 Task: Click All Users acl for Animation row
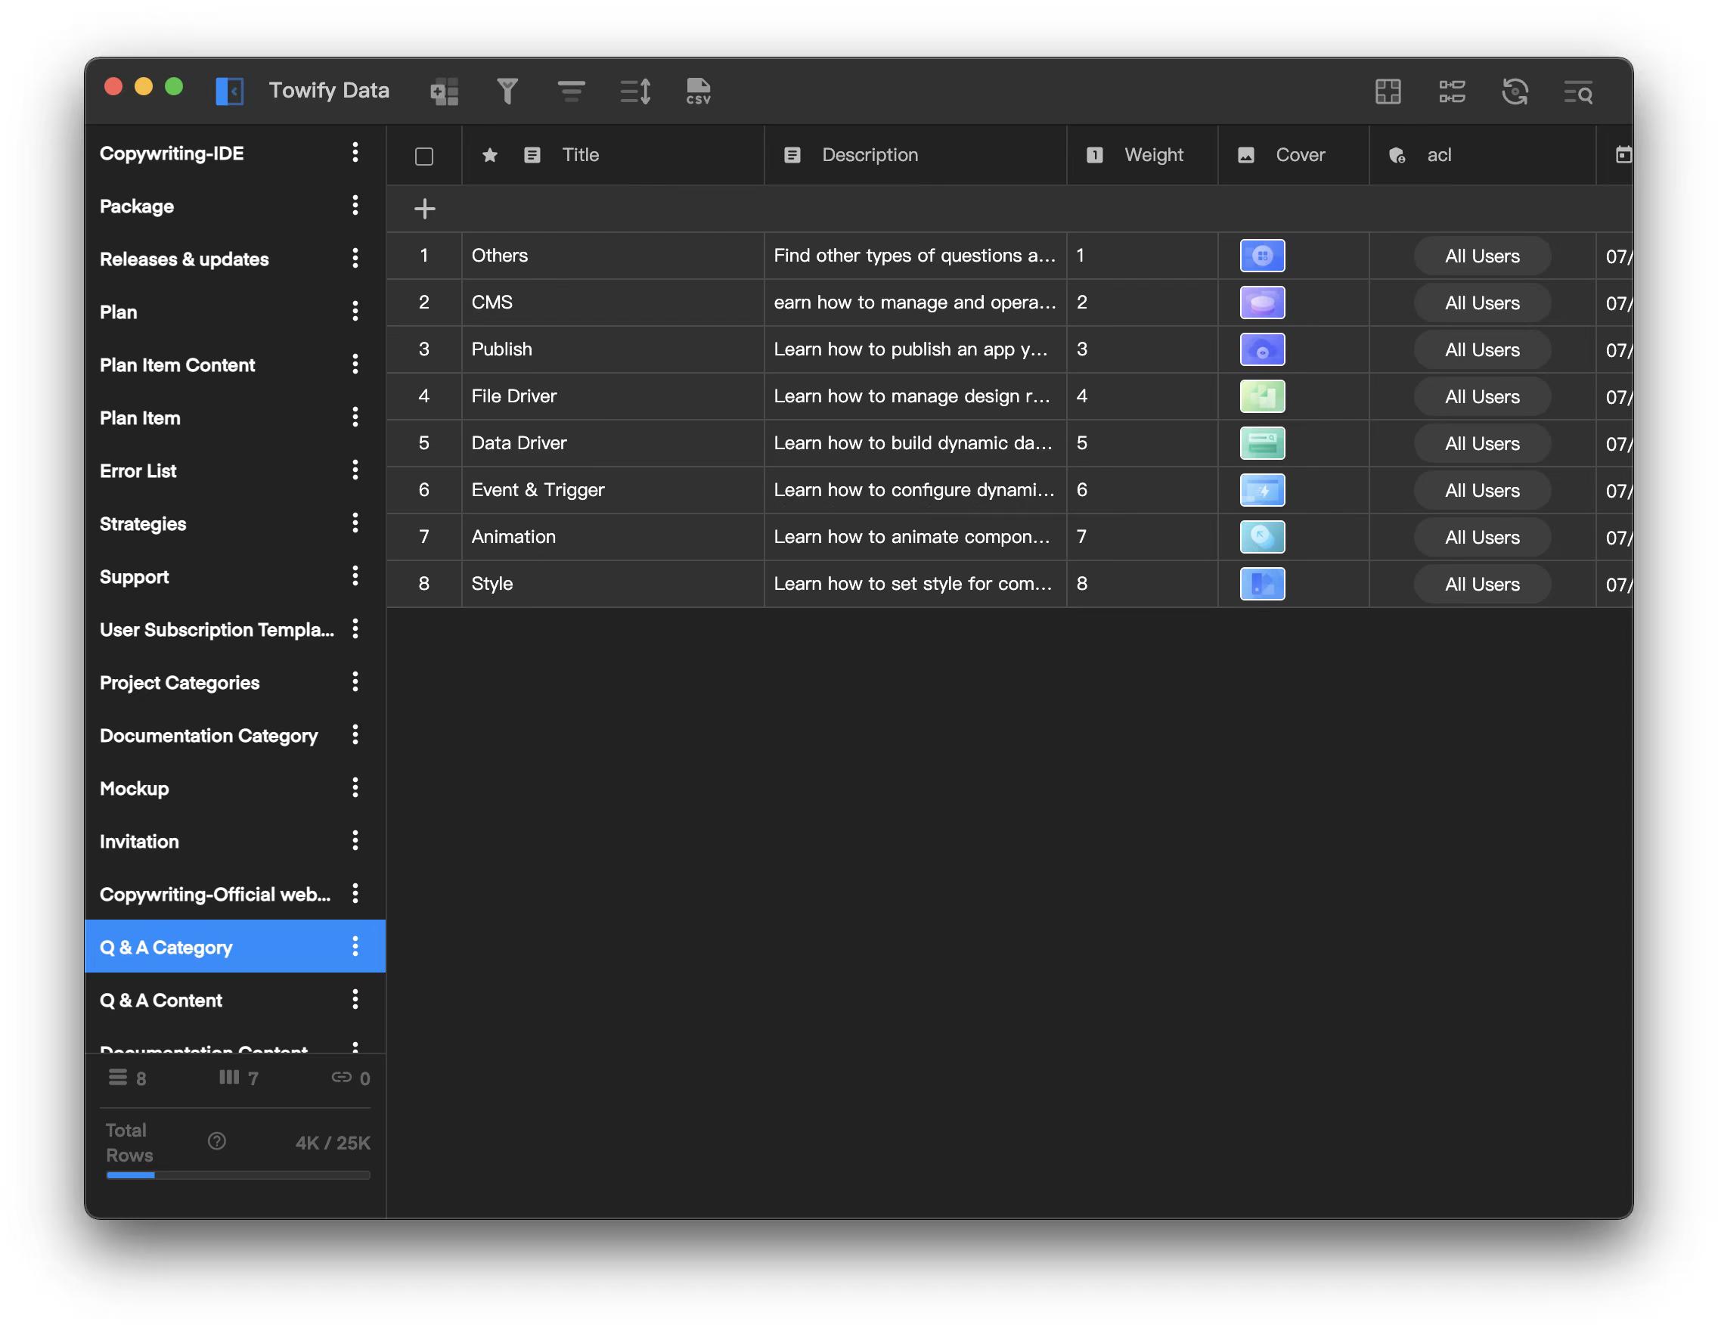coord(1482,538)
